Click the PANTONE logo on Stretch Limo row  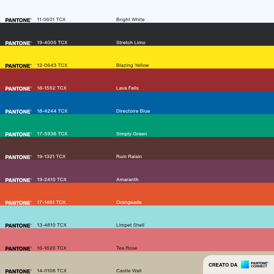(x=18, y=43)
